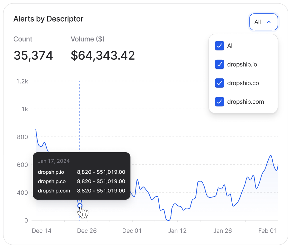Click the chevron arrow in the All dropdown
The image size is (292, 249).
point(268,22)
